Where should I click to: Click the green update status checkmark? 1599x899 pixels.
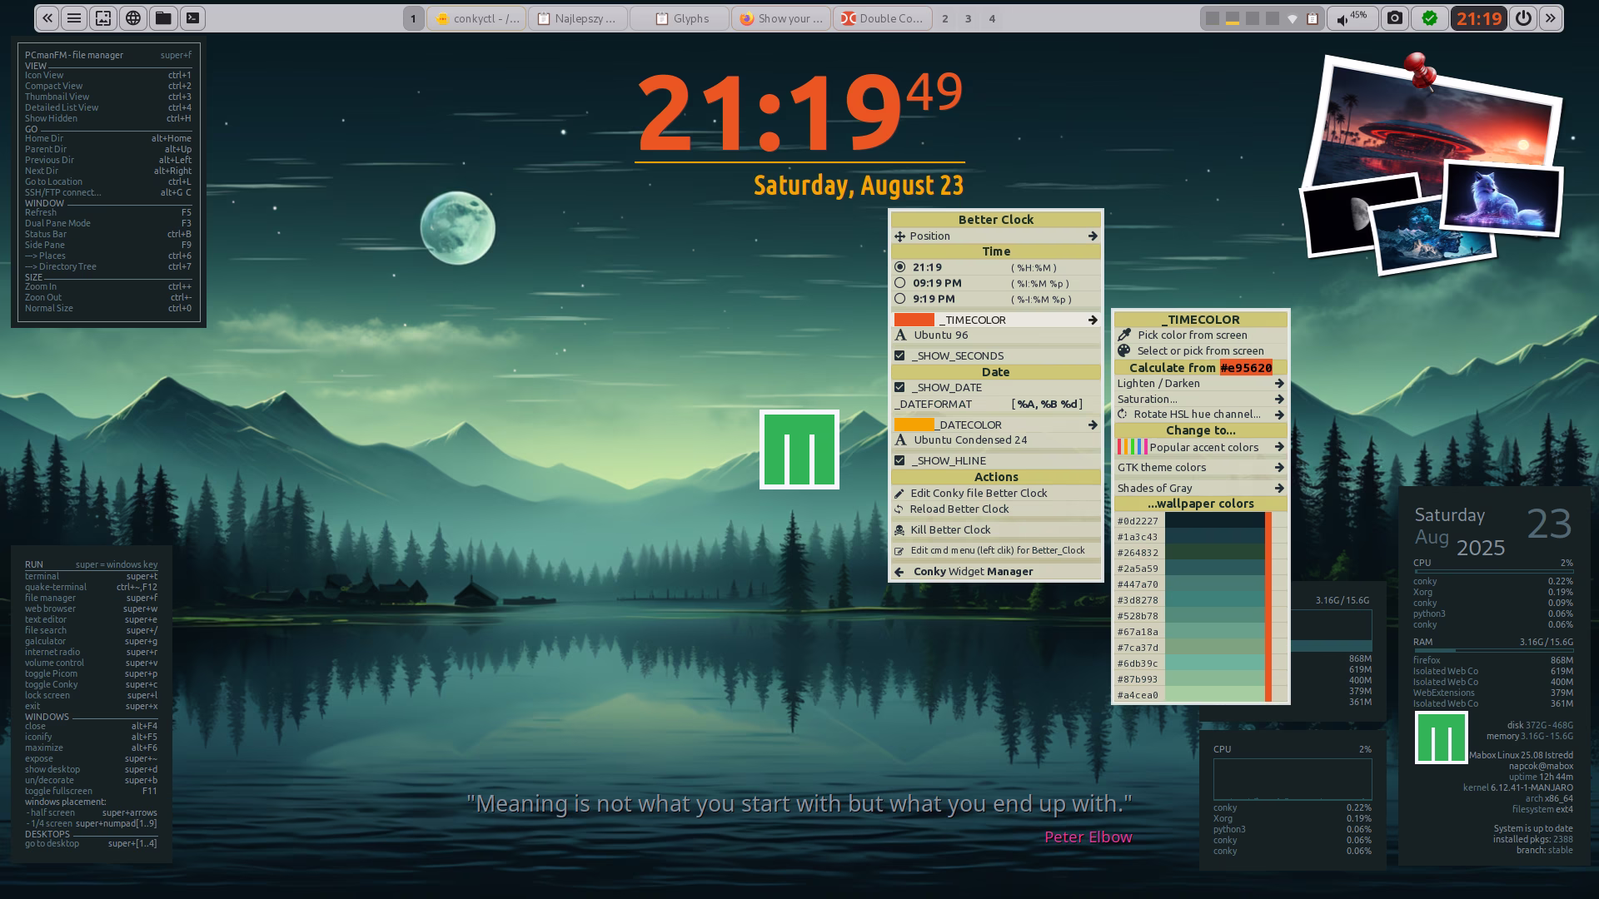point(1430,17)
